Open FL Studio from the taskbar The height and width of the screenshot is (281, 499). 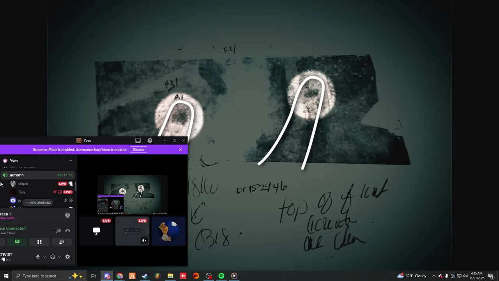tap(157, 276)
